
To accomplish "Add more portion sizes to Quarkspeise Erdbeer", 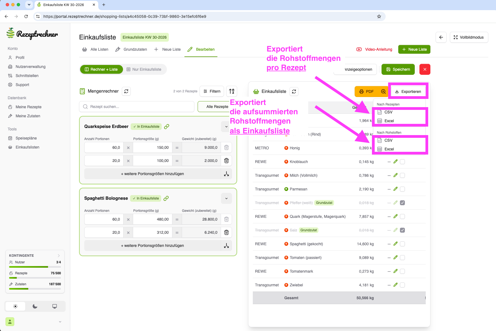I will (x=153, y=174).
